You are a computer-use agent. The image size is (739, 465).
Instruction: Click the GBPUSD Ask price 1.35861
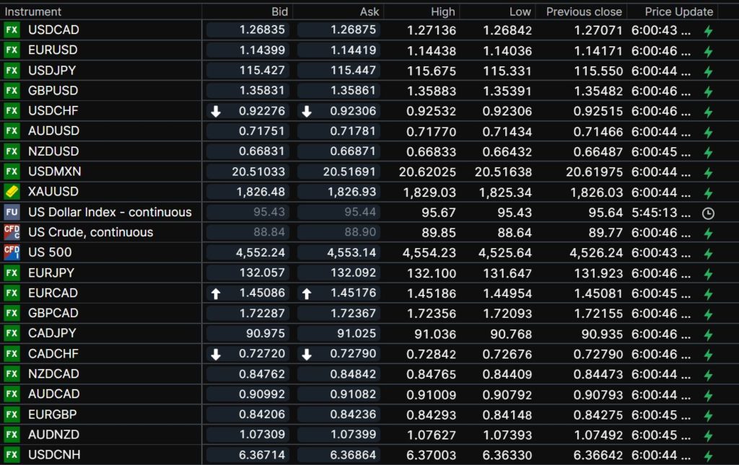[x=353, y=91]
